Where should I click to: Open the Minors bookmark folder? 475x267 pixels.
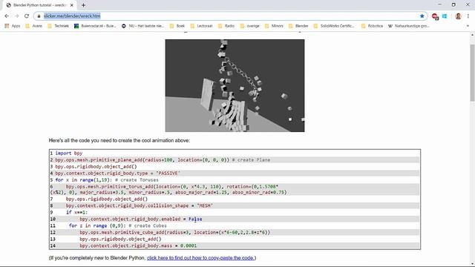click(274, 26)
